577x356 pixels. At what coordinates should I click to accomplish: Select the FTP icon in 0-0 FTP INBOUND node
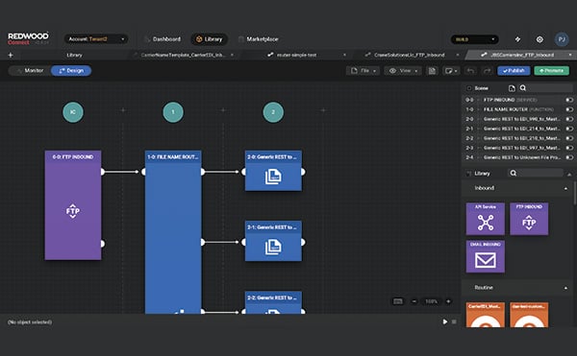[x=73, y=211]
